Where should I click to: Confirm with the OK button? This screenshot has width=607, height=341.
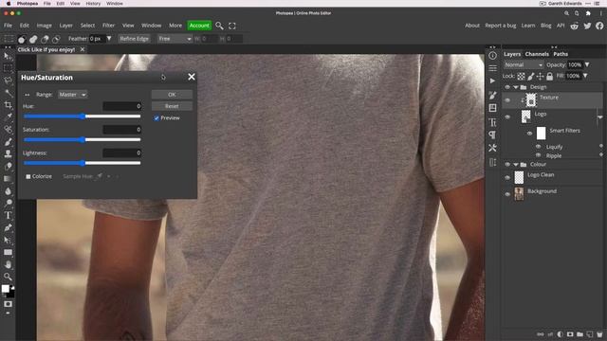[172, 95]
